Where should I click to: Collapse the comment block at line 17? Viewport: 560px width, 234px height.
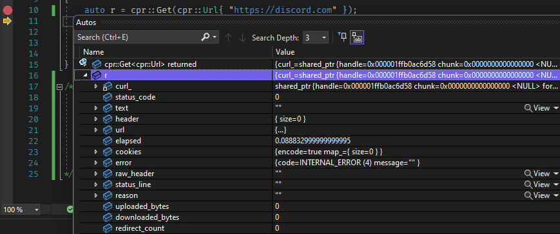click(x=60, y=87)
